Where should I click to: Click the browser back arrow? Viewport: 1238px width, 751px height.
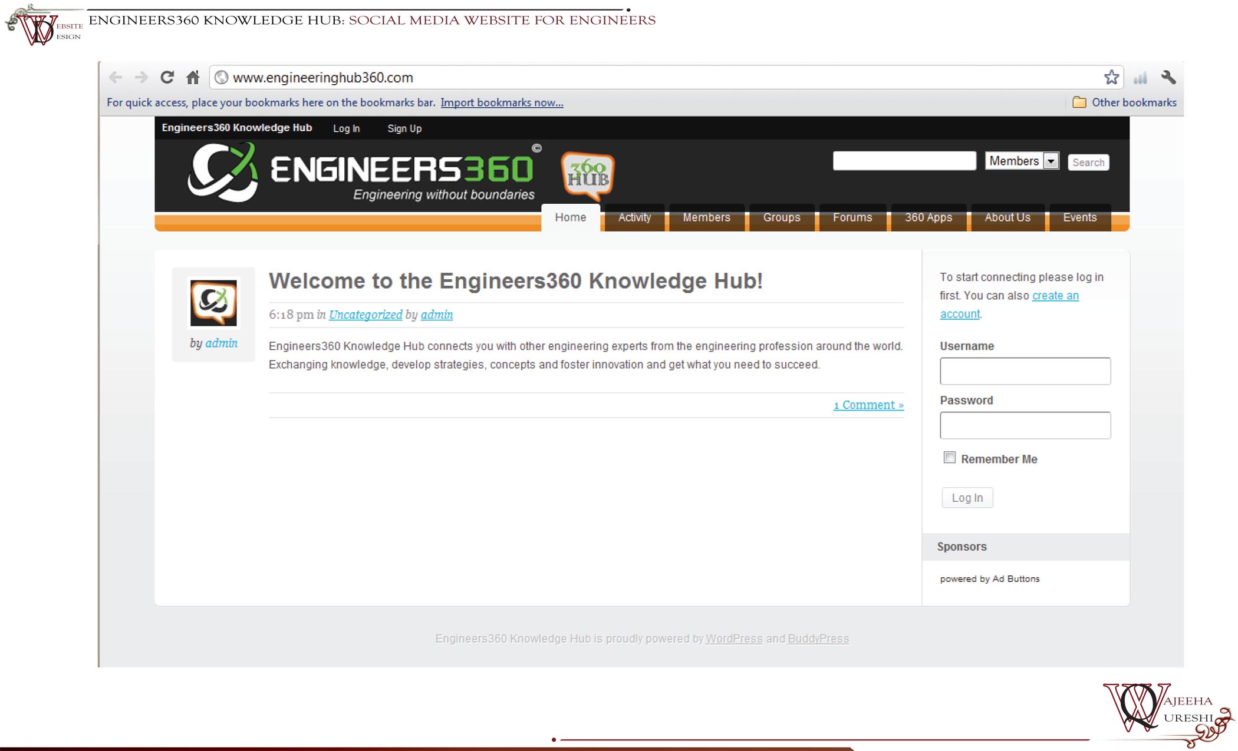pos(116,77)
